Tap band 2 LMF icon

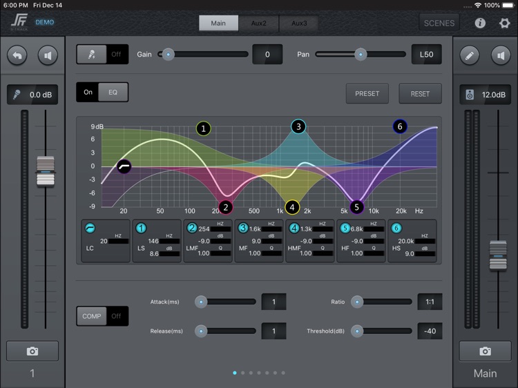click(x=192, y=228)
